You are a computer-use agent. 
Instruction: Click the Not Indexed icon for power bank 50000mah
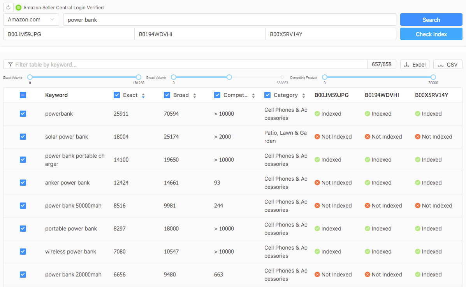317,206
